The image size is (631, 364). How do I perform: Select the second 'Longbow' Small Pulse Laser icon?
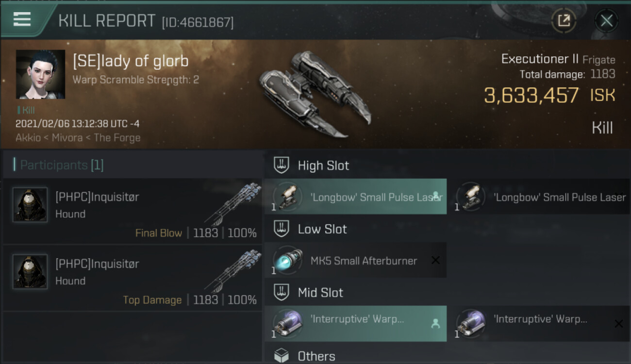(471, 197)
